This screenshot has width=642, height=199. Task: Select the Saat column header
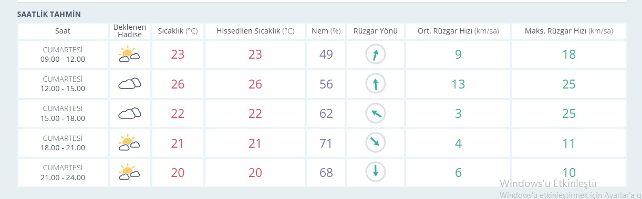(63, 31)
